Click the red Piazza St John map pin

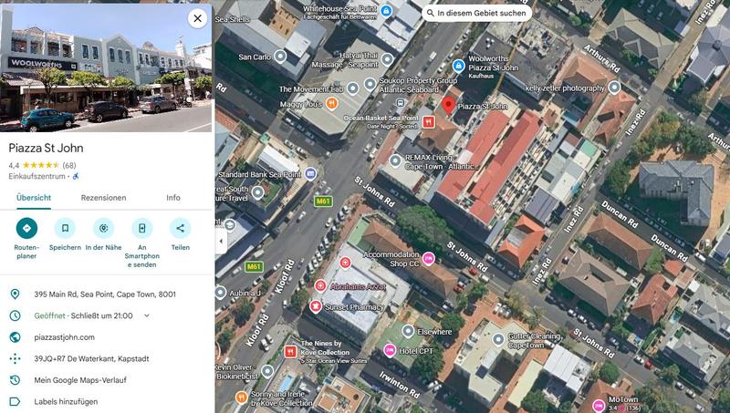(x=448, y=106)
